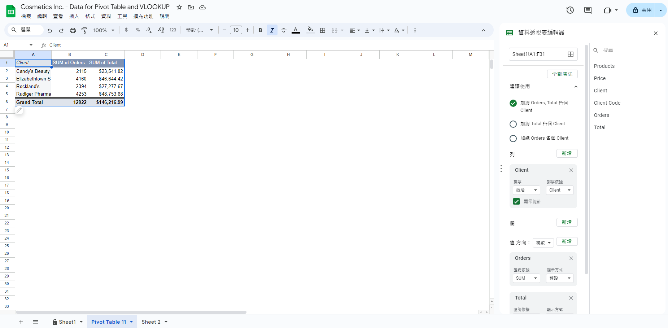Open the File menu
The width and height of the screenshot is (668, 328).
[26, 16]
